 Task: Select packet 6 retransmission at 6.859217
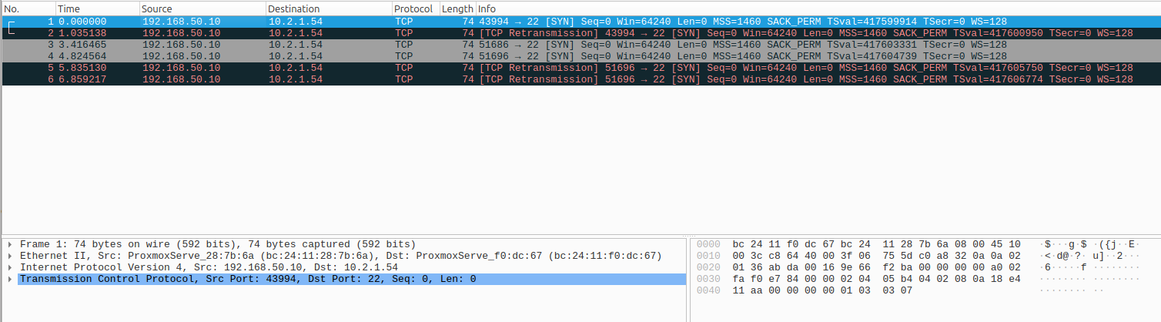click(580, 79)
